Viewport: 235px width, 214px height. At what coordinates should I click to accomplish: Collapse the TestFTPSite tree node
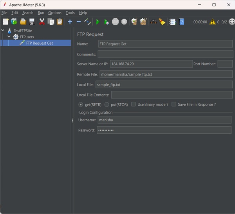coord(3,31)
